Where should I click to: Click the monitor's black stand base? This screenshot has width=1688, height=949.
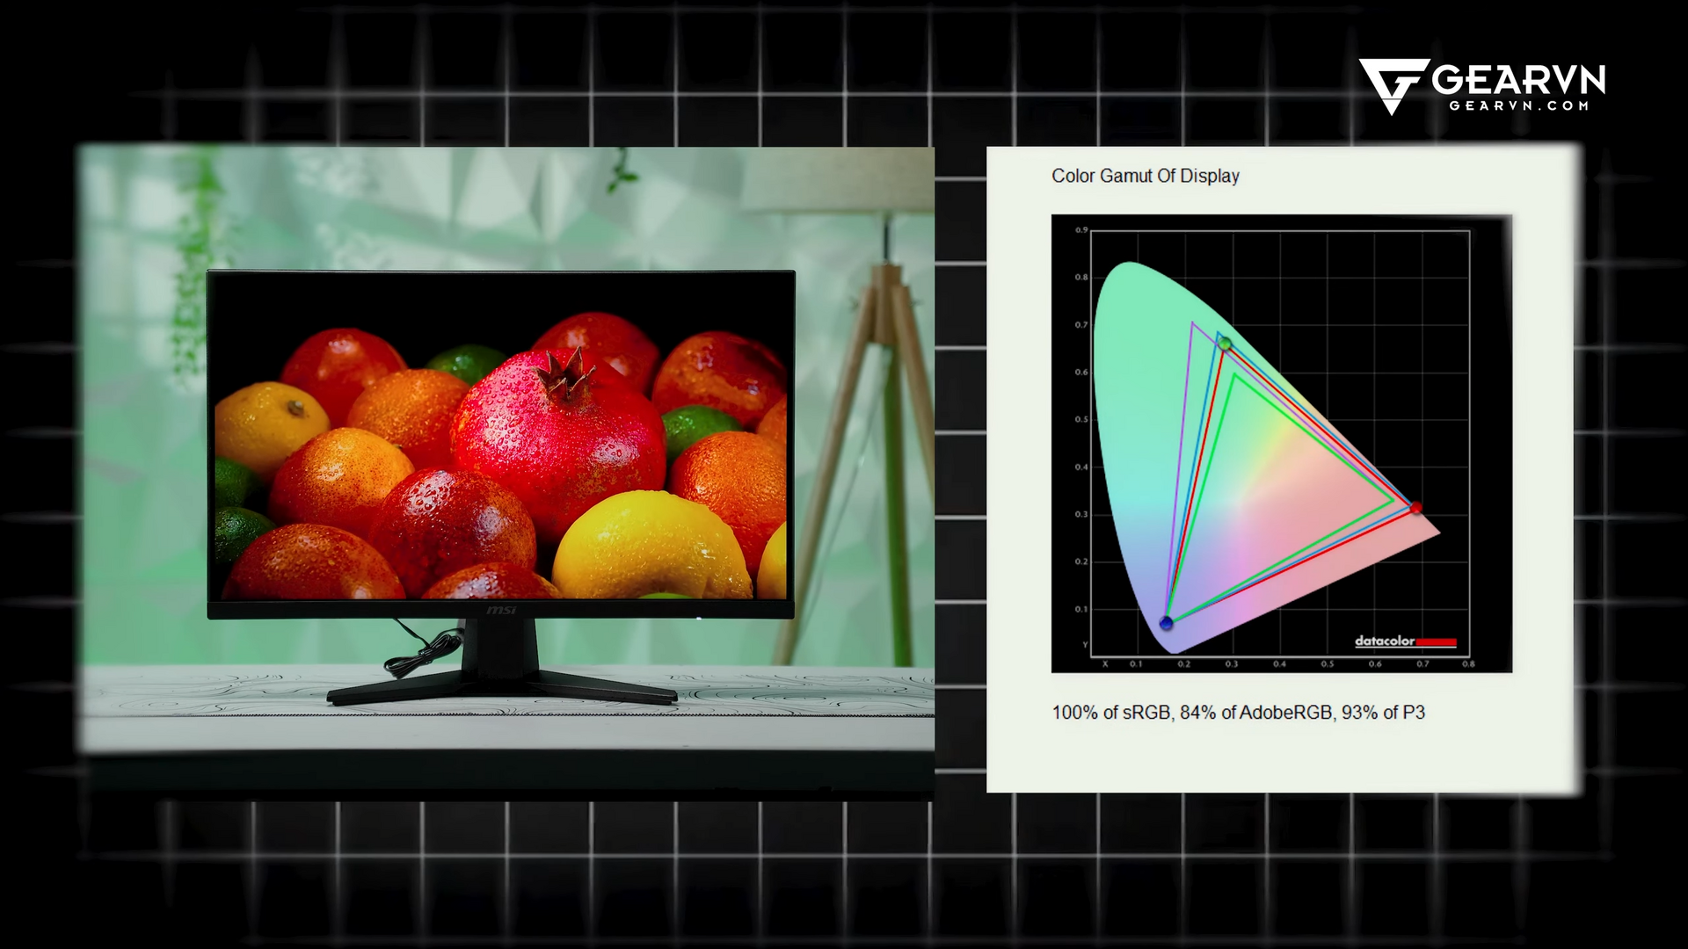501,687
